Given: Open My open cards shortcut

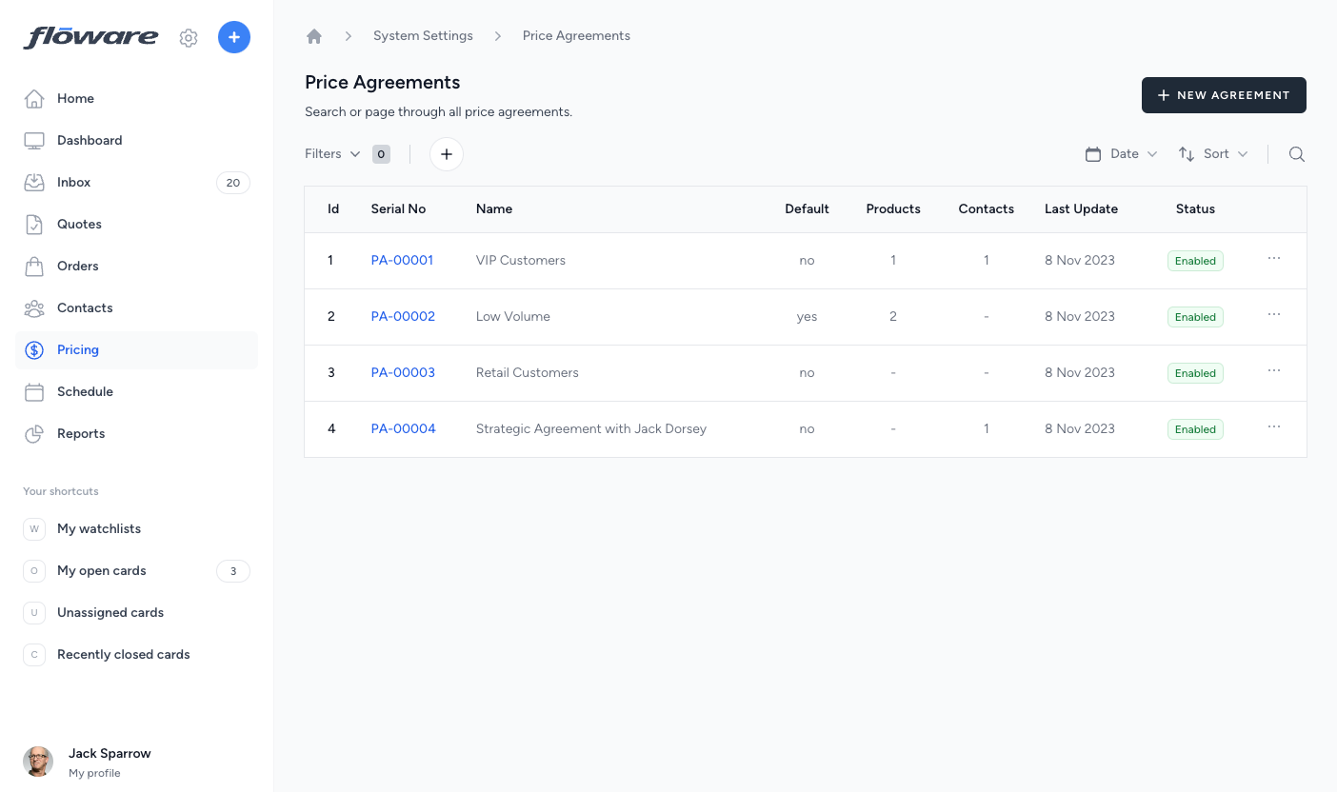Looking at the screenshot, I should coord(102,570).
